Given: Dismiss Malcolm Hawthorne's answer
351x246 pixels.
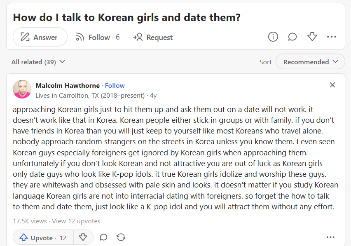Looking at the screenshot, I should [x=332, y=85].
